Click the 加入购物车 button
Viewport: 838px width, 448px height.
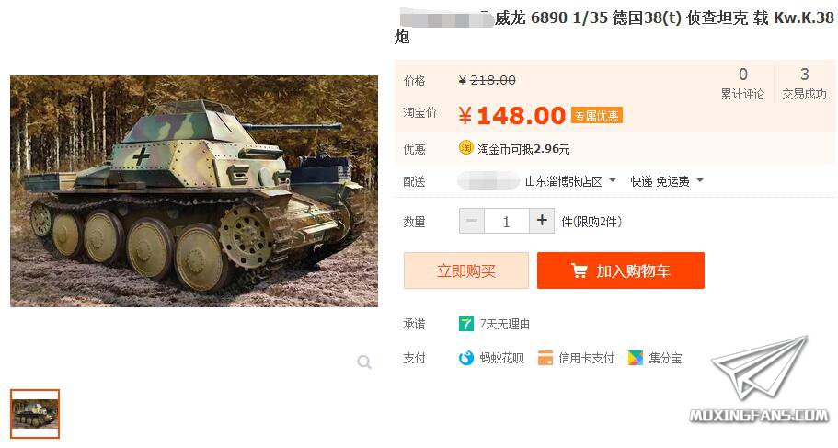[621, 270]
